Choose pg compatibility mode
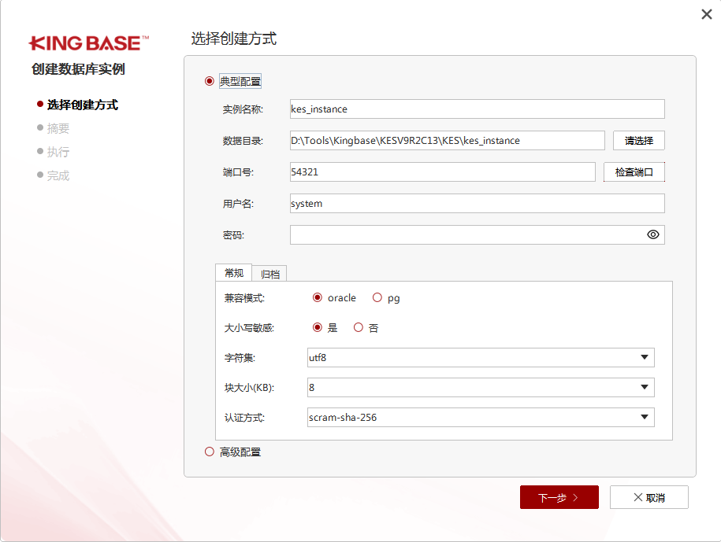 point(377,297)
